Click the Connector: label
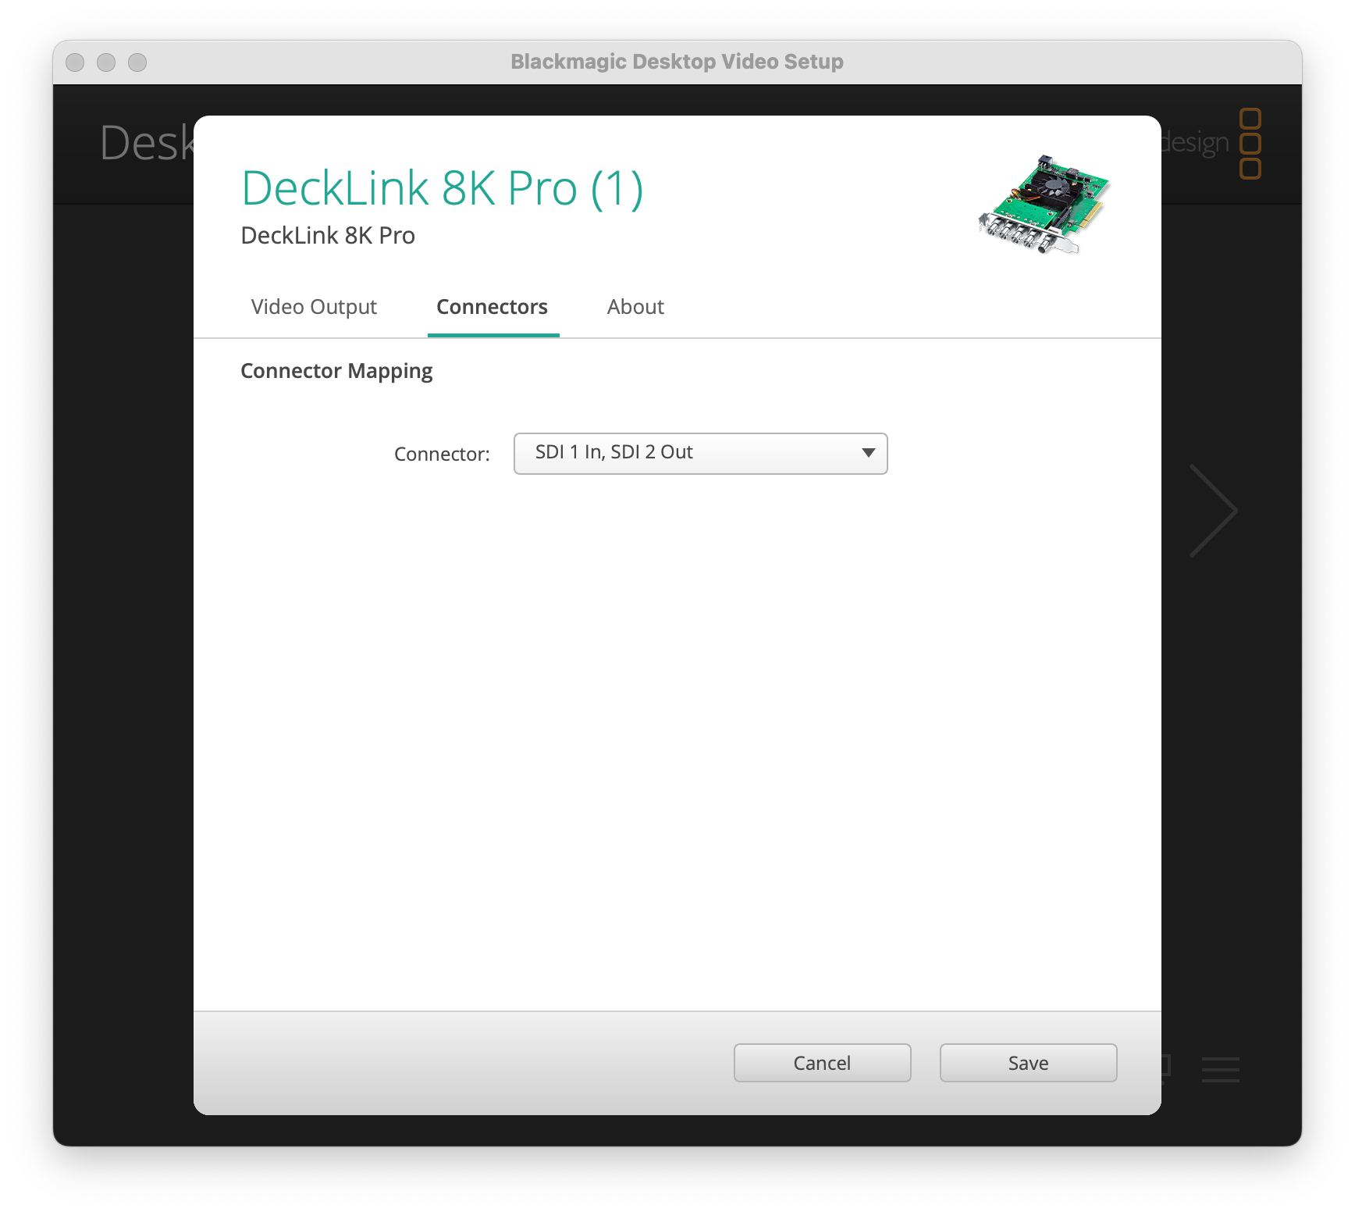 (x=442, y=454)
